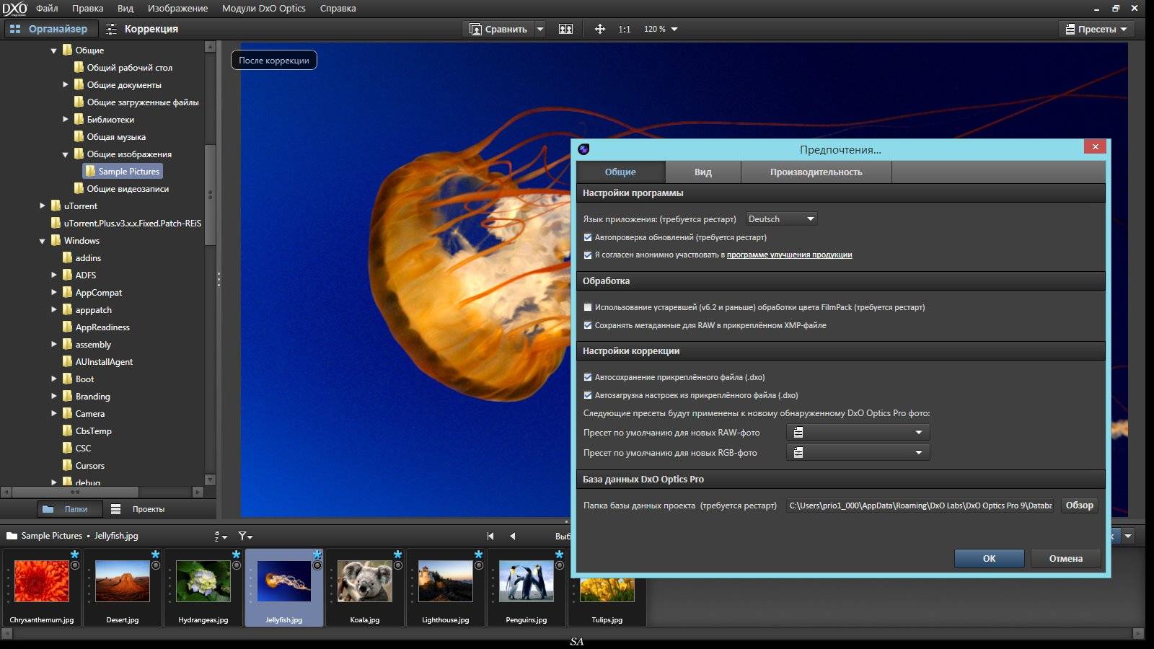Select the Sample Pictures folder
This screenshot has height=649, width=1154.
[x=122, y=171]
